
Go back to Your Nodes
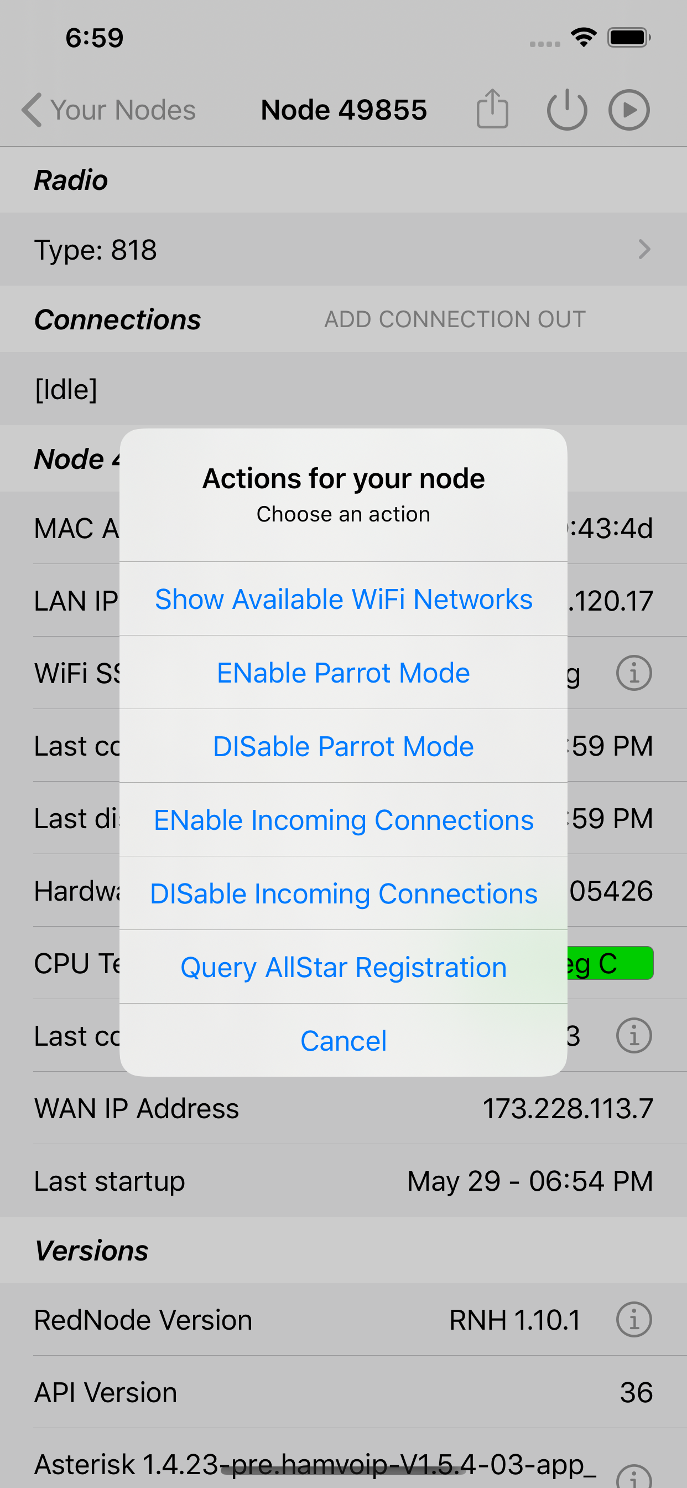(x=108, y=109)
